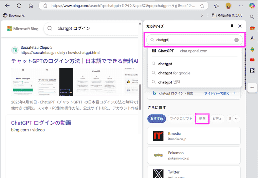Click the browser address bar URL
The image size is (258, 178).
[123, 6]
